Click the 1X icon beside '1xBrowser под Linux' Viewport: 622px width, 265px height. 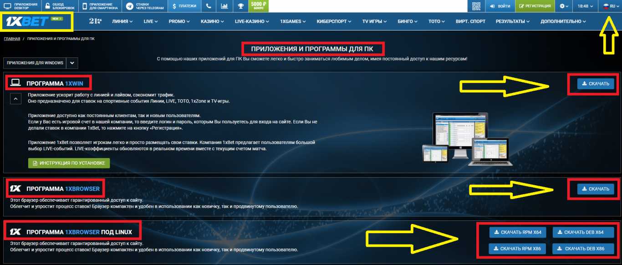(x=16, y=232)
